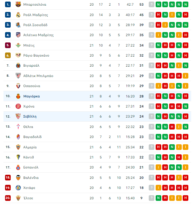This screenshot has width=194, height=204.
Task: Click the Getafe club crest icon
Action: (18, 188)
